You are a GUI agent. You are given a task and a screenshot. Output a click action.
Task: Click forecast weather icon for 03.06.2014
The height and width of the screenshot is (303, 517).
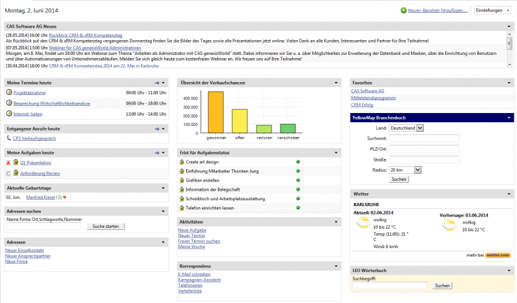(x=449, y=225)
